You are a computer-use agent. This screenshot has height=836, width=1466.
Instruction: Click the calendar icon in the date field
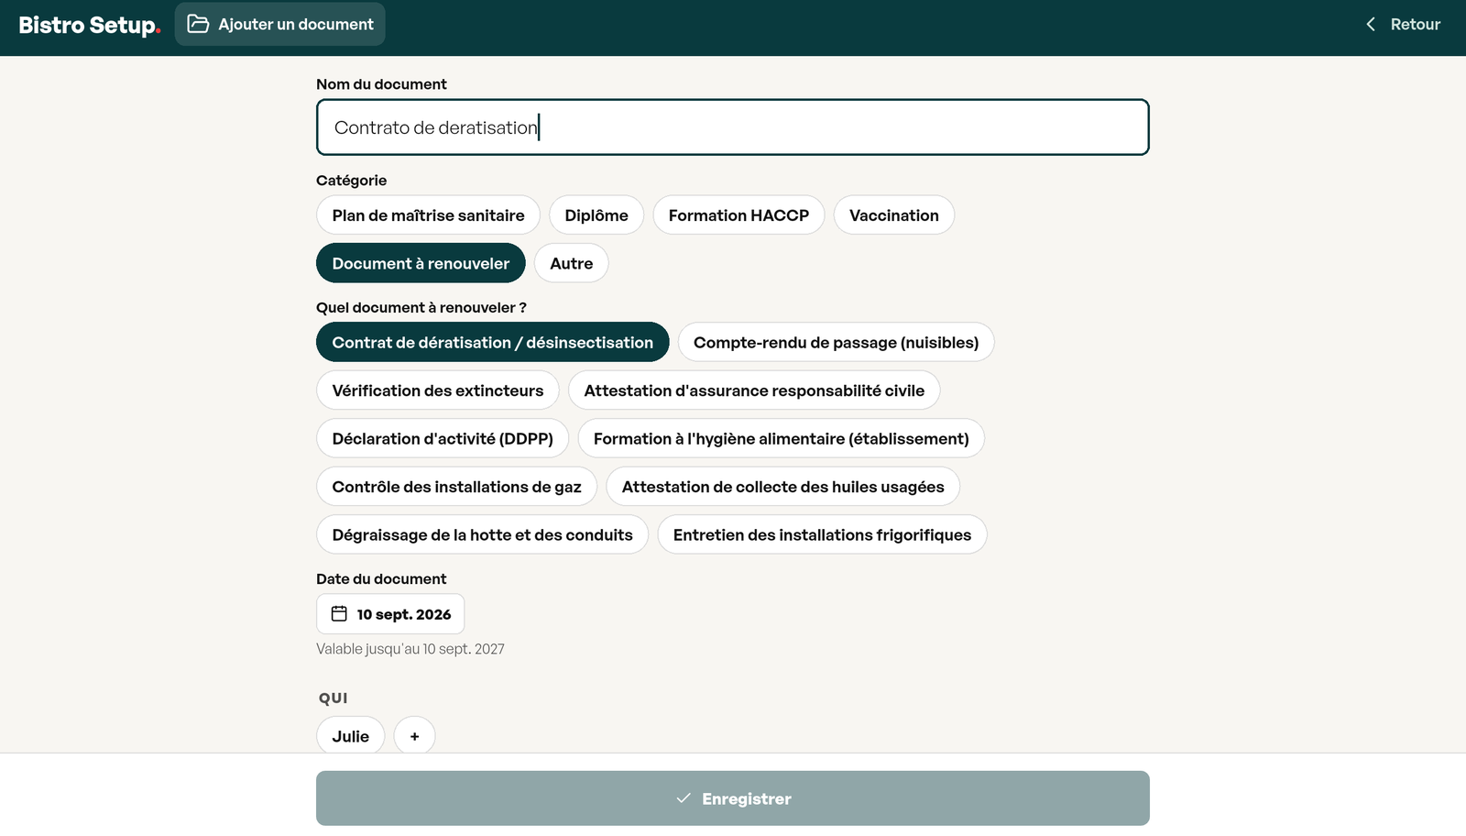(x=339, y=614)
